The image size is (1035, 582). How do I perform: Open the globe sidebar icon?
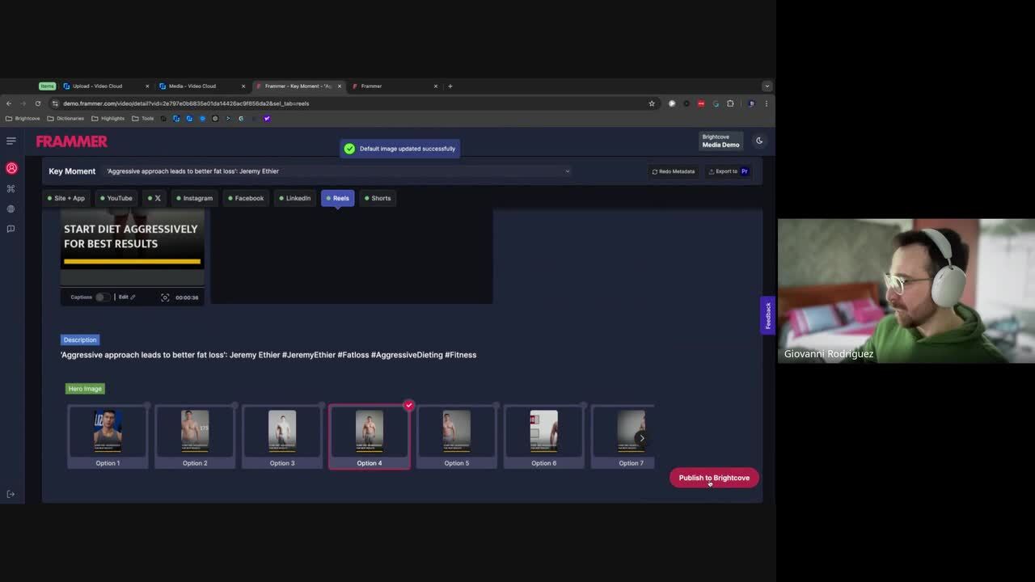tap(11, 209)
